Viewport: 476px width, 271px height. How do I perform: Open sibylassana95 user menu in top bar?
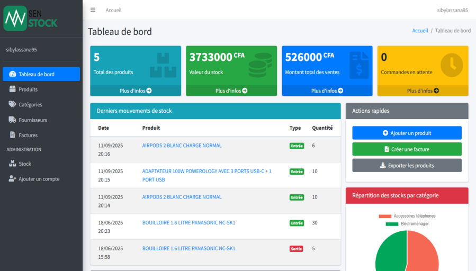pos(452,10)
